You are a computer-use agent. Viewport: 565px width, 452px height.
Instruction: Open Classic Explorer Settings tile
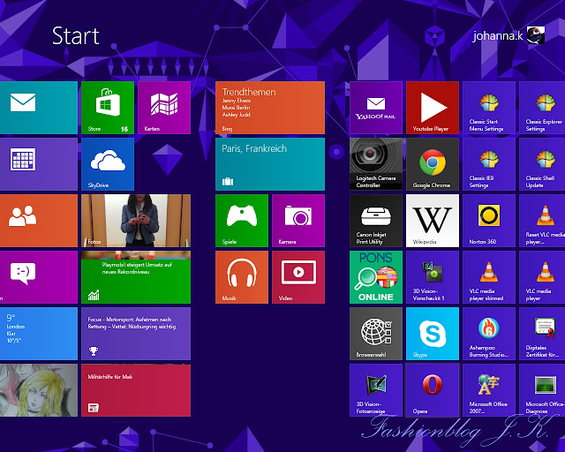[x=542, y=108]
